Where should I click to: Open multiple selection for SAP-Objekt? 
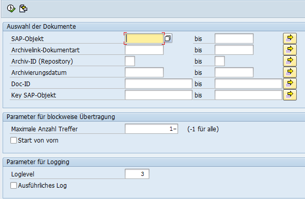click(290, 38)
